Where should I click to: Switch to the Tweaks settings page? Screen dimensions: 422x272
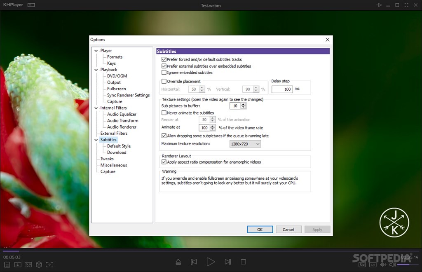coord(107,159)
